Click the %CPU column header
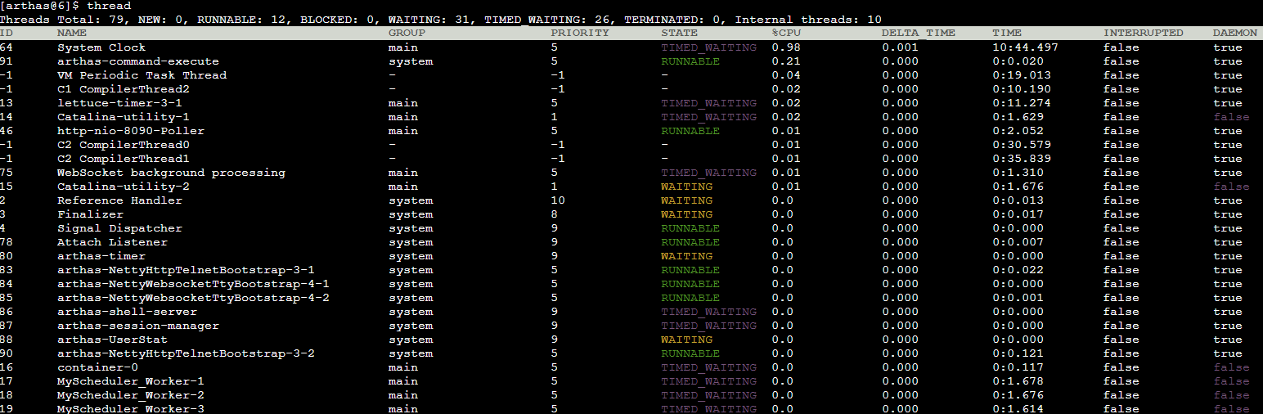Viewport: 1263px width, 414px height. tap(789, 33)
